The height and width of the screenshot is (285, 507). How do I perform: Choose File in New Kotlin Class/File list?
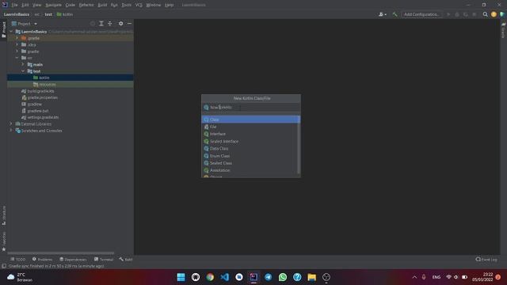click(250, 127)
